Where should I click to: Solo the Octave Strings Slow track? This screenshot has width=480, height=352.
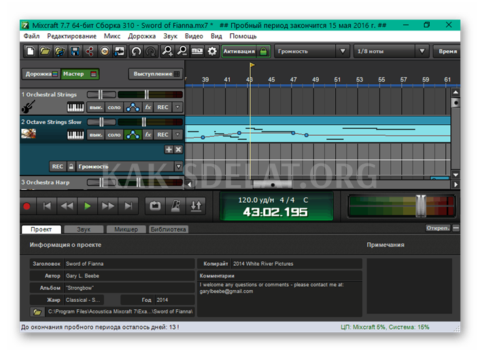114,135
